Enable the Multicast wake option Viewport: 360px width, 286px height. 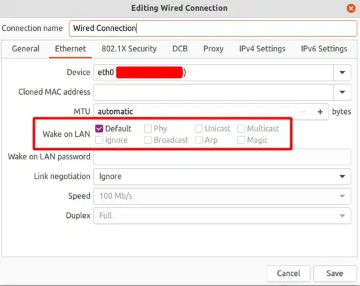(x=241, y=129)
